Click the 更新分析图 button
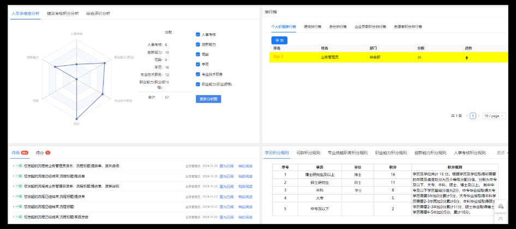 (x=208, y=99)
